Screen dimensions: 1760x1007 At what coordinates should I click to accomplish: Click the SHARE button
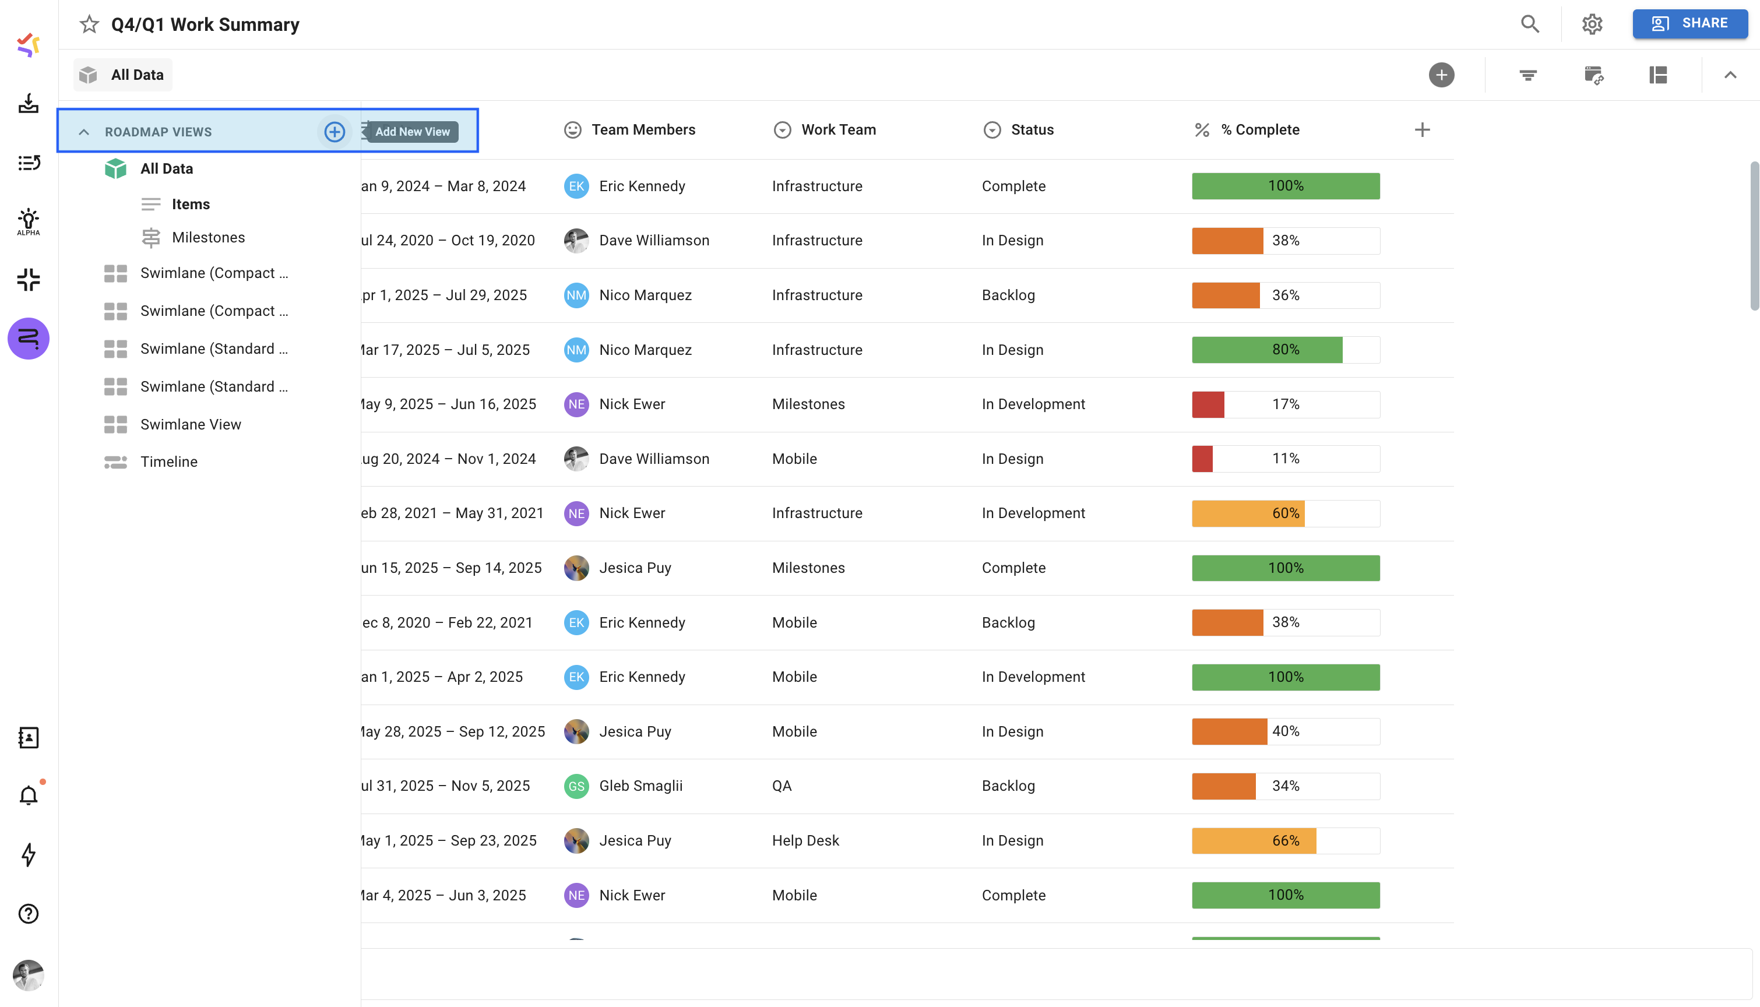pyautogui.click(x=1689, y=23)
